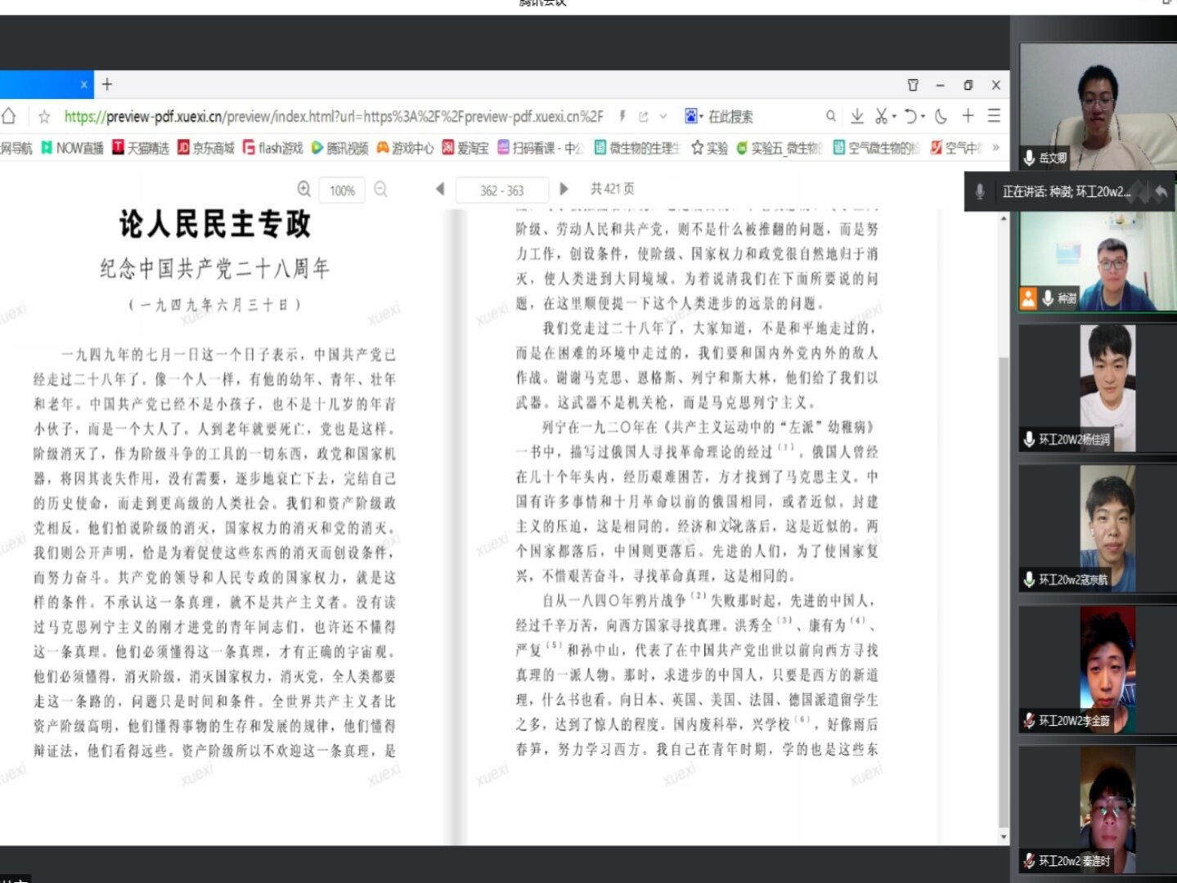This screenshot has height=883, width=1177.
Task: Zoom out the PDF with magnifier minus
Action: pos(380,189)
